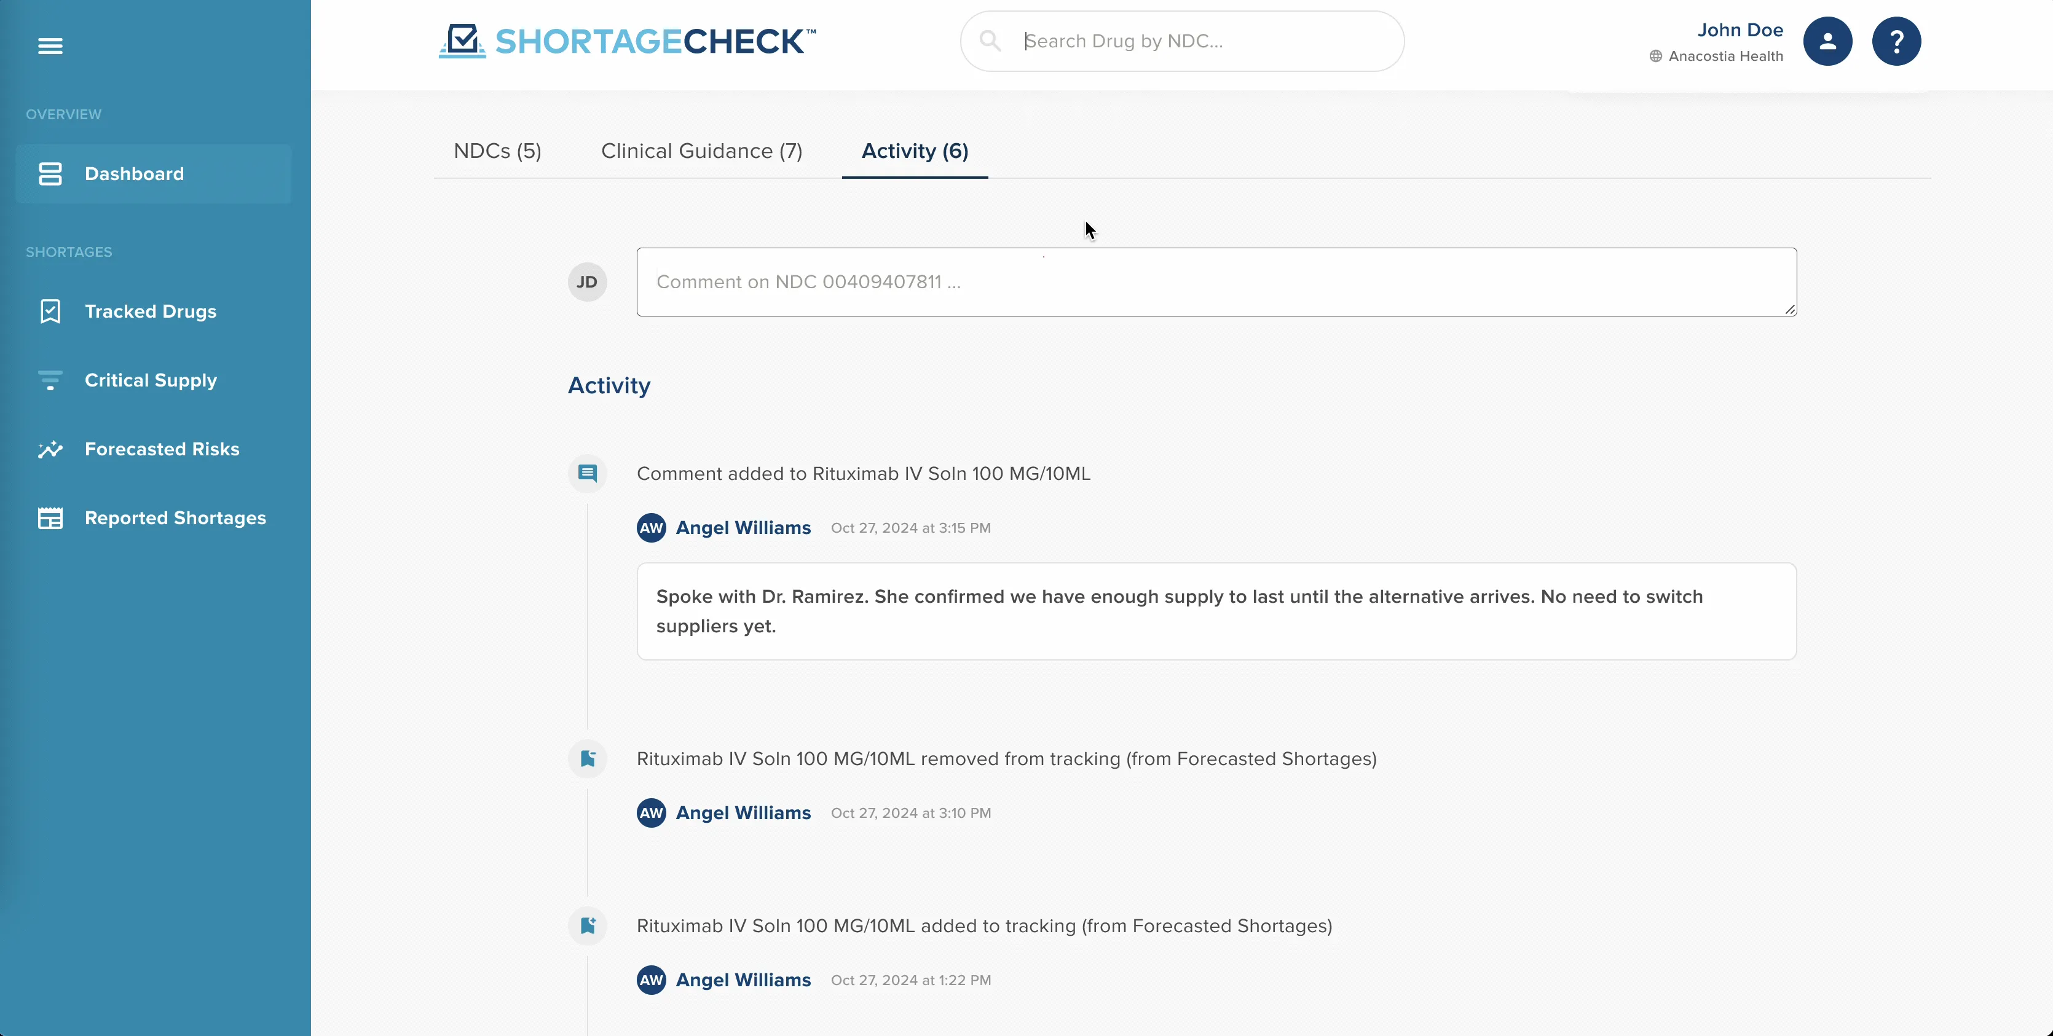This screenshot has width=2053, height=1036.
Task: Open the help question mark icon
Action: tap(1896, 41)
